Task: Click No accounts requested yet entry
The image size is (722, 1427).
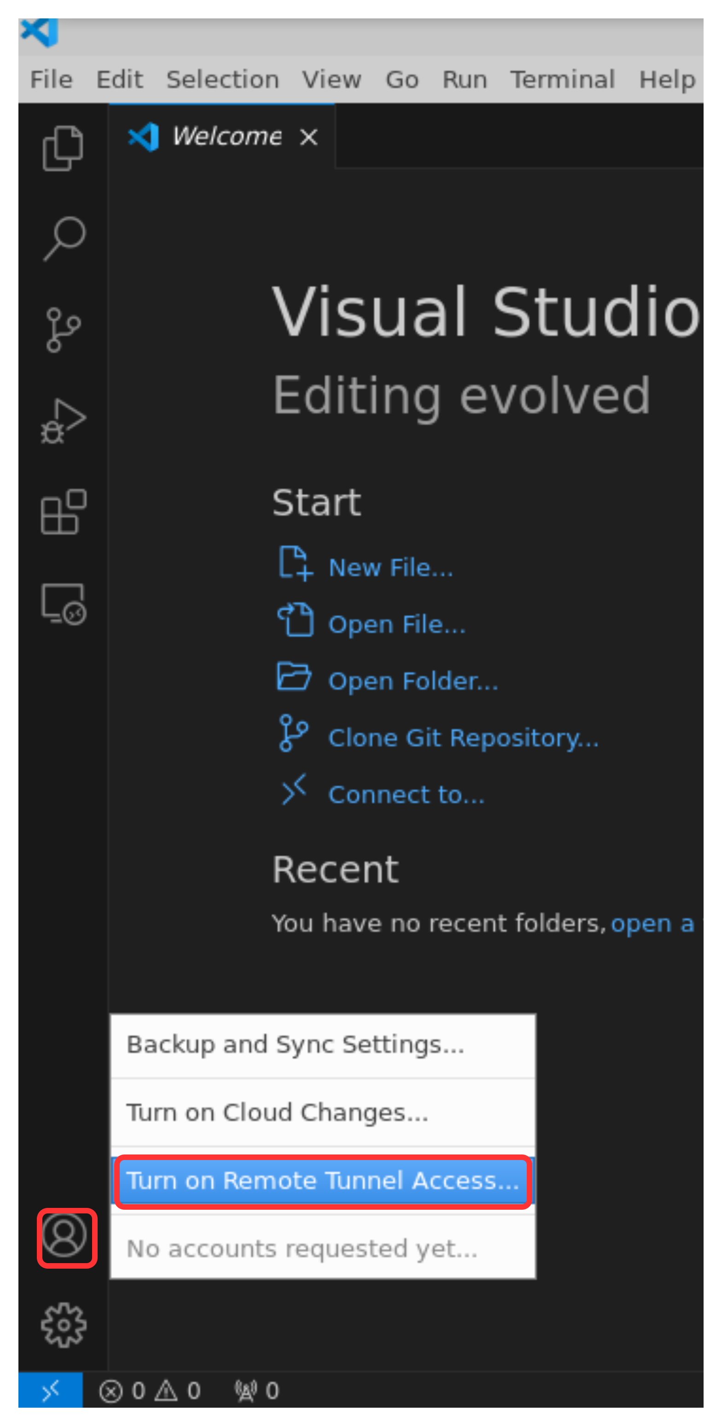Action: tap(323, 1248)
